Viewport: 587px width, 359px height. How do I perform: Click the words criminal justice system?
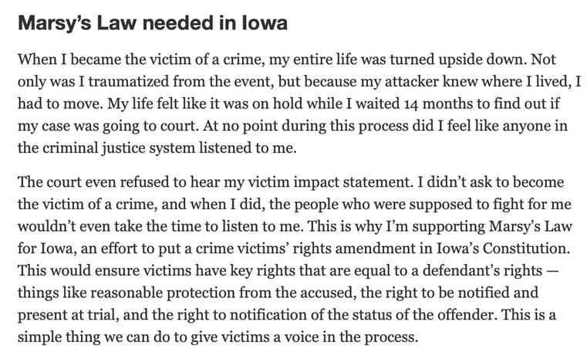pos(119,147)
